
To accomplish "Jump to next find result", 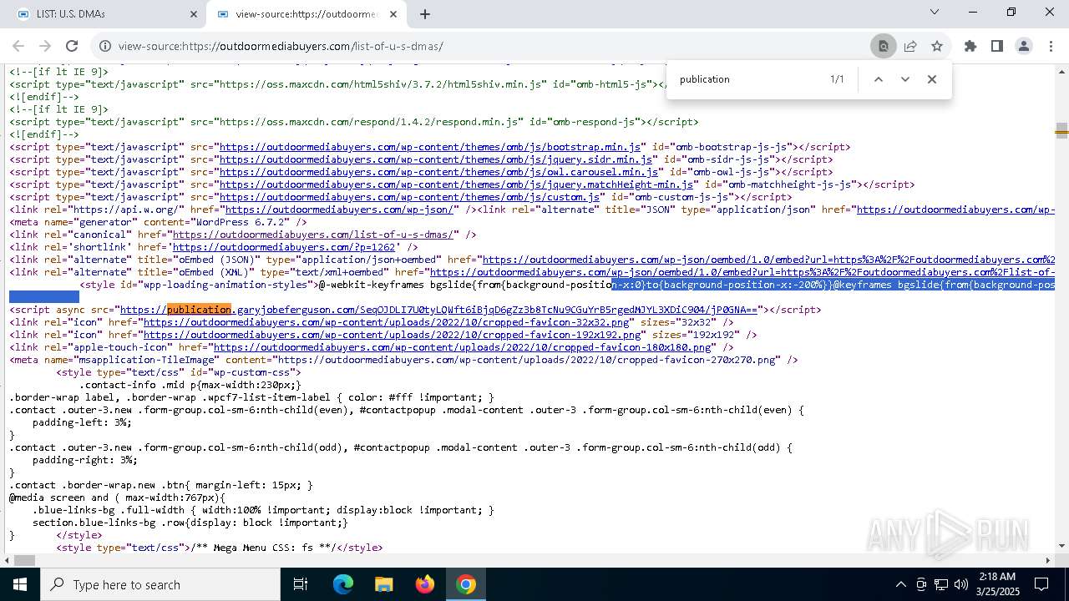I will [904, 79].
